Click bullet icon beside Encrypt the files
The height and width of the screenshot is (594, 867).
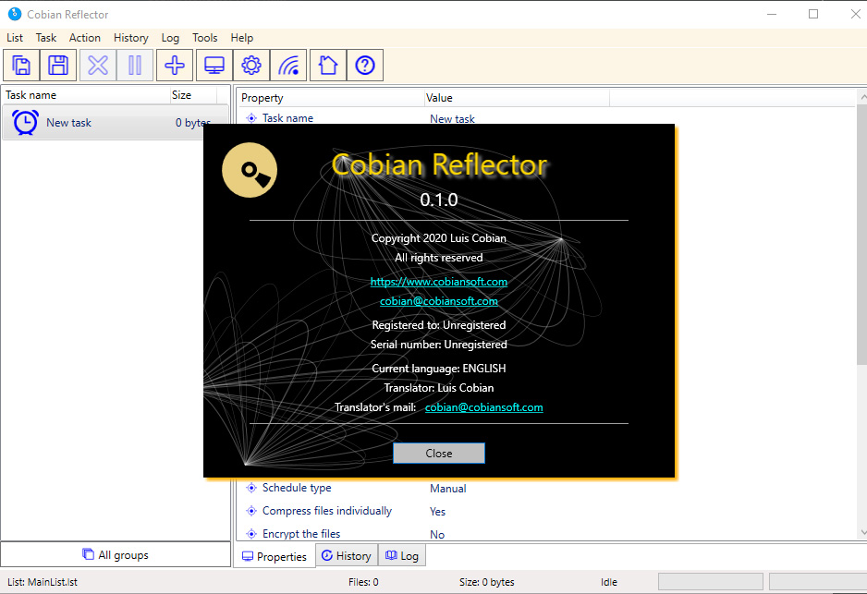251,534
